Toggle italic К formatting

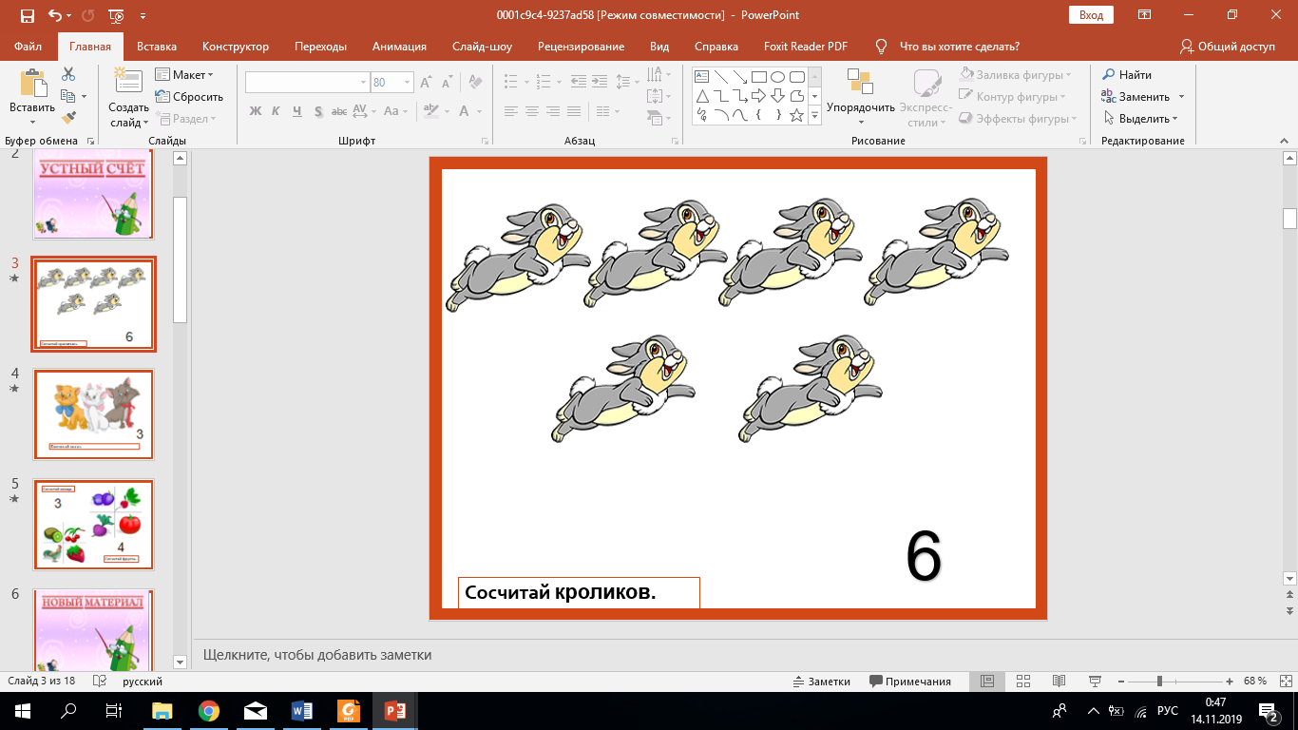[x=276, y=111]
